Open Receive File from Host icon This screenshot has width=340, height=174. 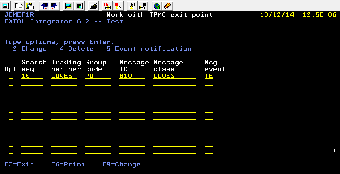coord(54,6)
